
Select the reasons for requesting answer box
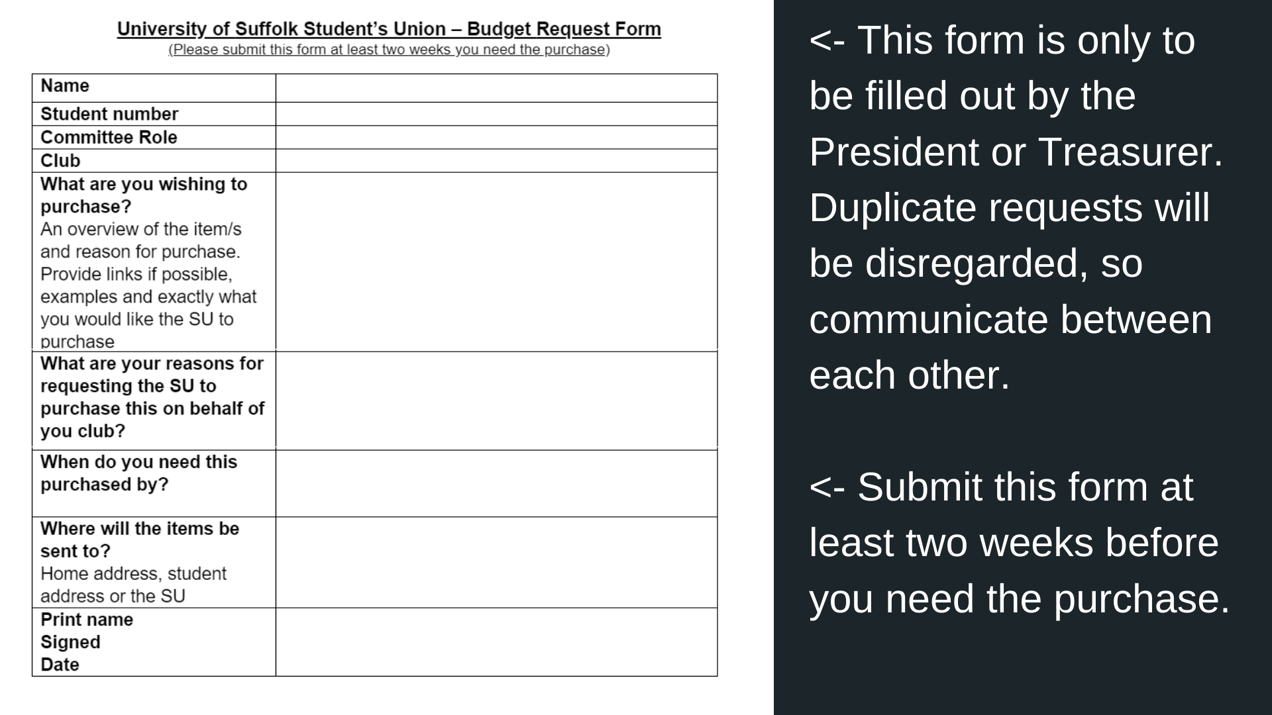496,401
